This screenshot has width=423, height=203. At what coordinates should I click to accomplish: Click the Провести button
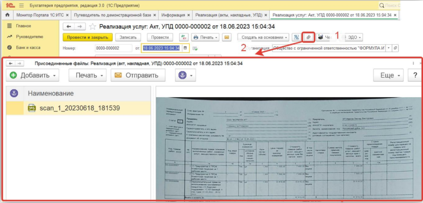(x=160, y=37)
